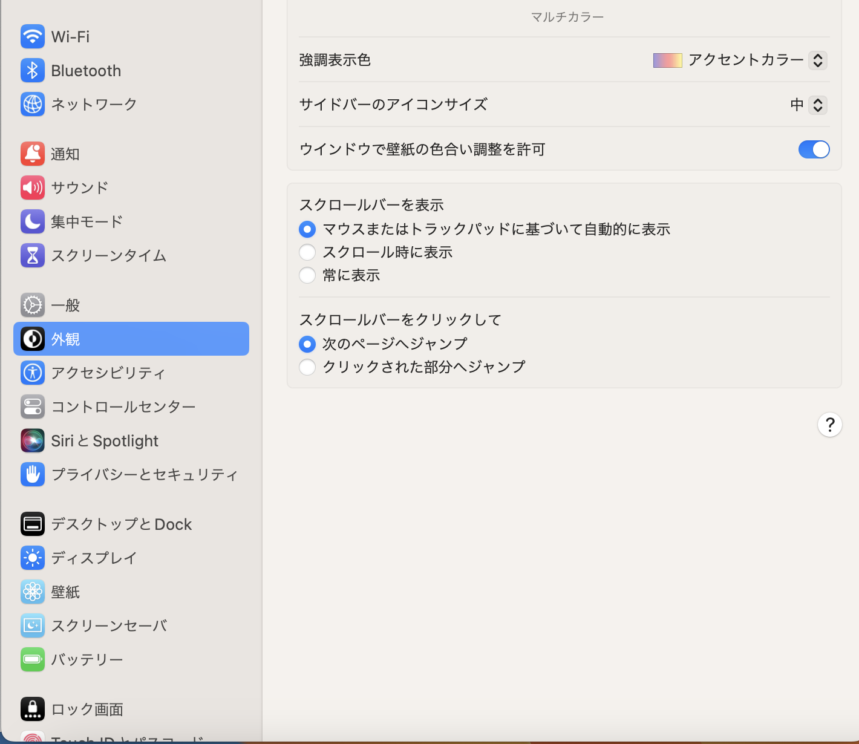Select the highlighted 外観 sidebar row

coord(131,339)
